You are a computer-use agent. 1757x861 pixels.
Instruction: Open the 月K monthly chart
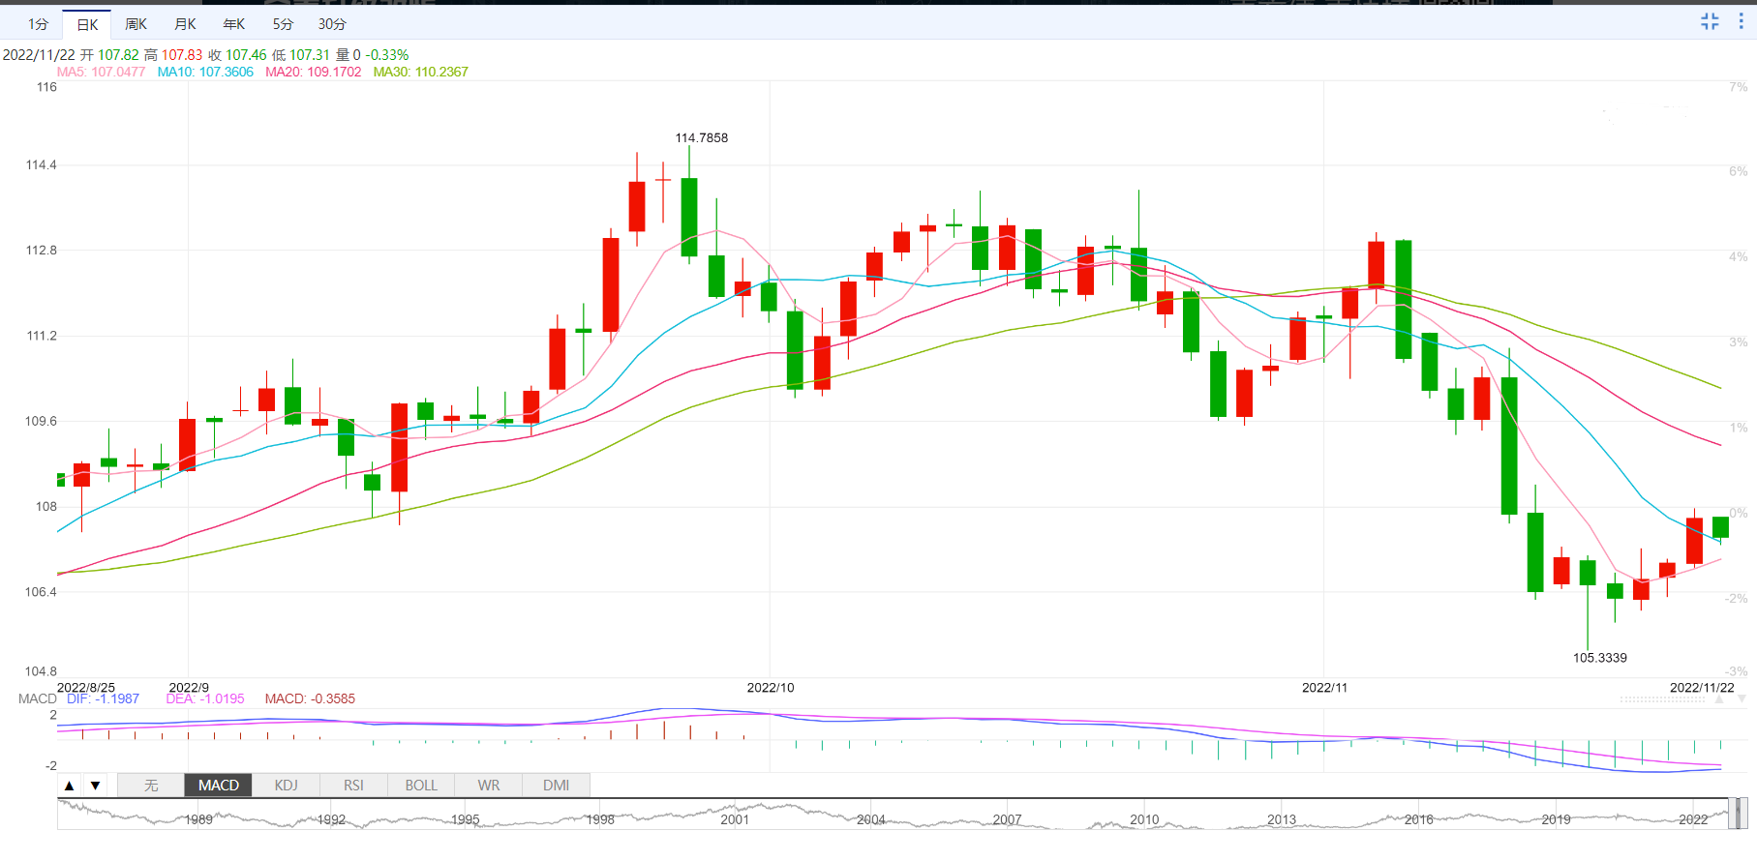(x=185, y=24)
